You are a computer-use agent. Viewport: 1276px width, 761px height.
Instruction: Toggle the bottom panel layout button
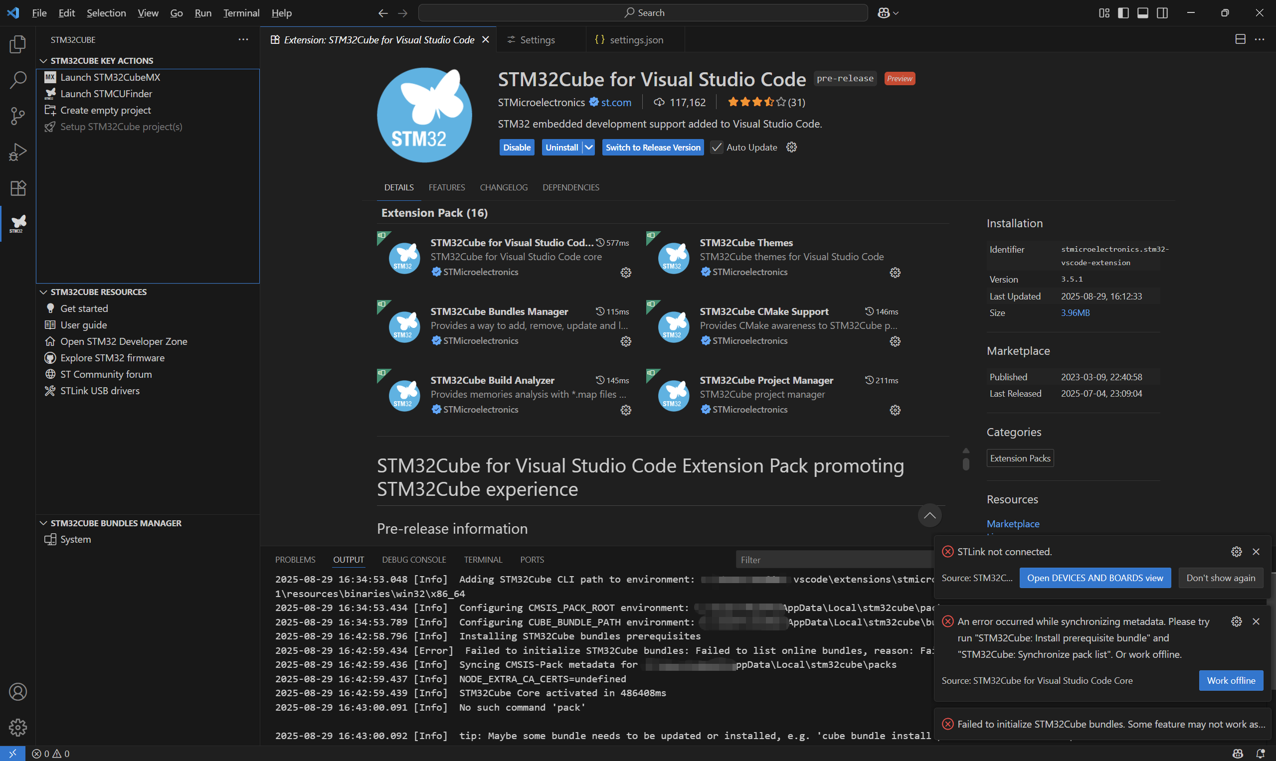tap(1142, 13)
